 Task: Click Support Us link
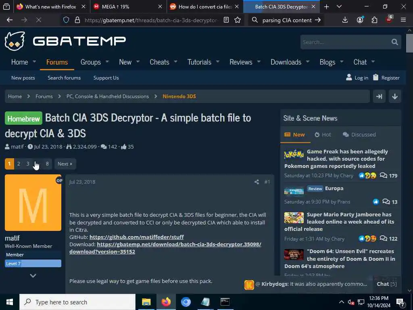(106, 78)
